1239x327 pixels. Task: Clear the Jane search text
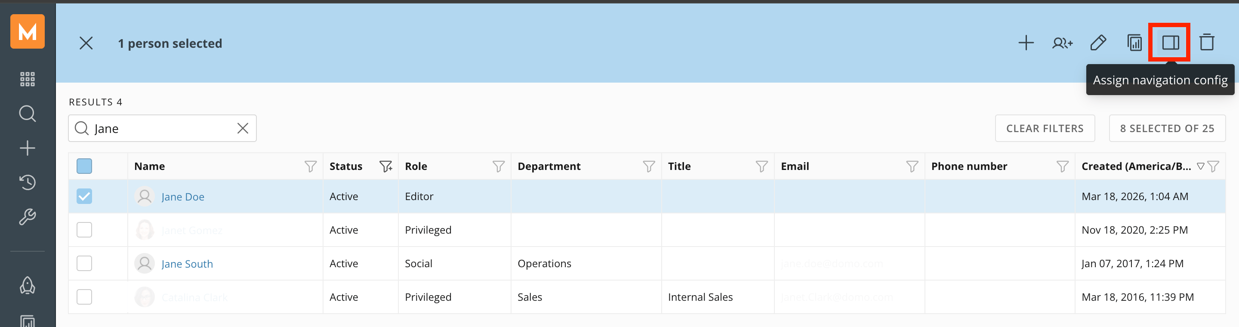(243, 128)
